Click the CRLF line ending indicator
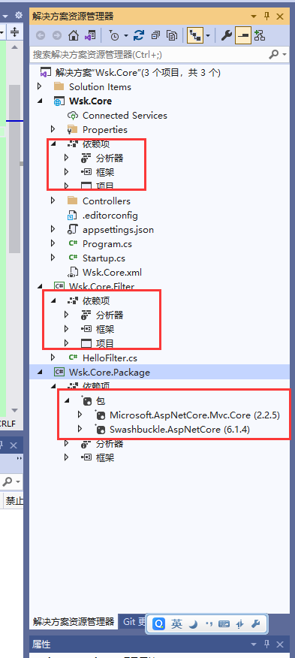Image resolution: width=295 pixels, height=658 pixels. [8, 424]
